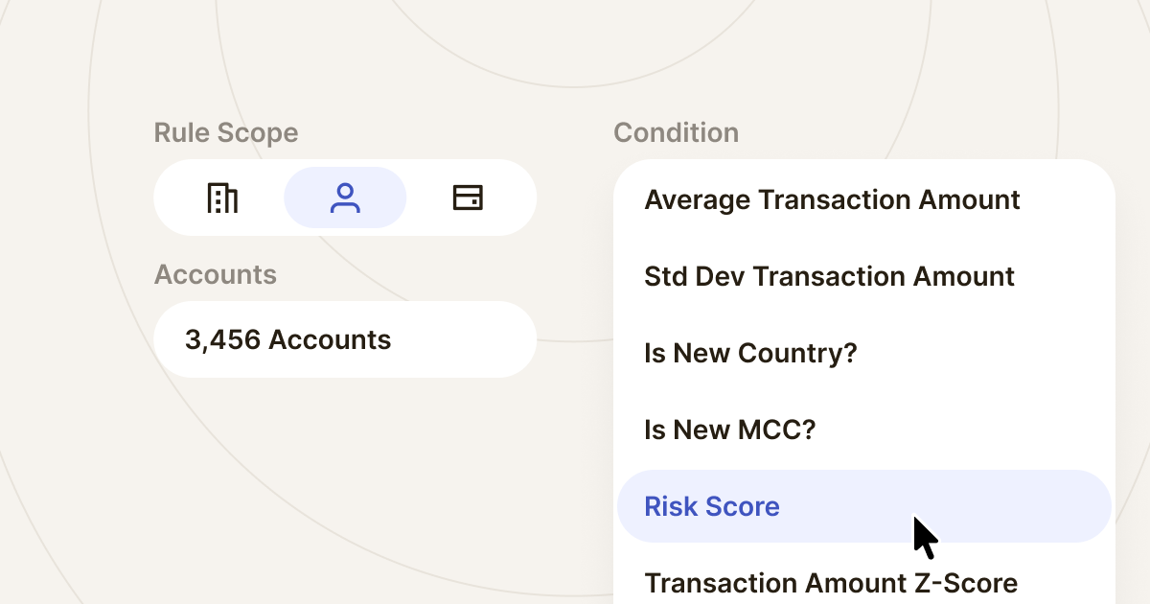
Task: Switch rule scope to card level
Action: tap(469, 197)
